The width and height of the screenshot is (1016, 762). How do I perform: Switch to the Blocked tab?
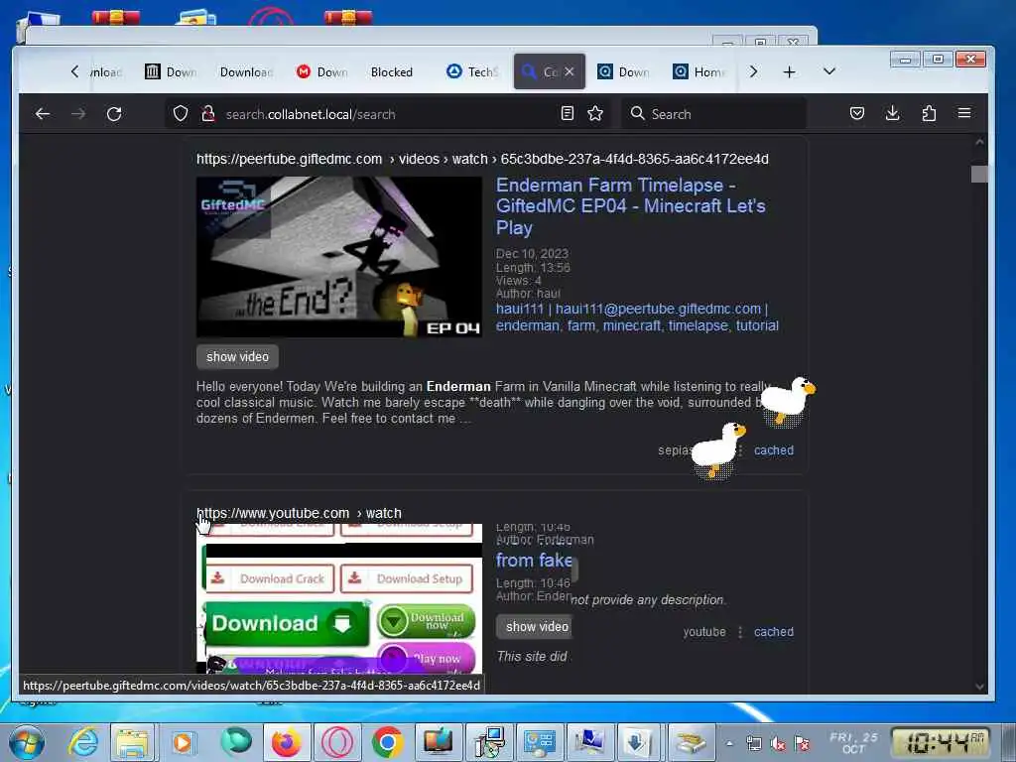click(x=391, y=71)
